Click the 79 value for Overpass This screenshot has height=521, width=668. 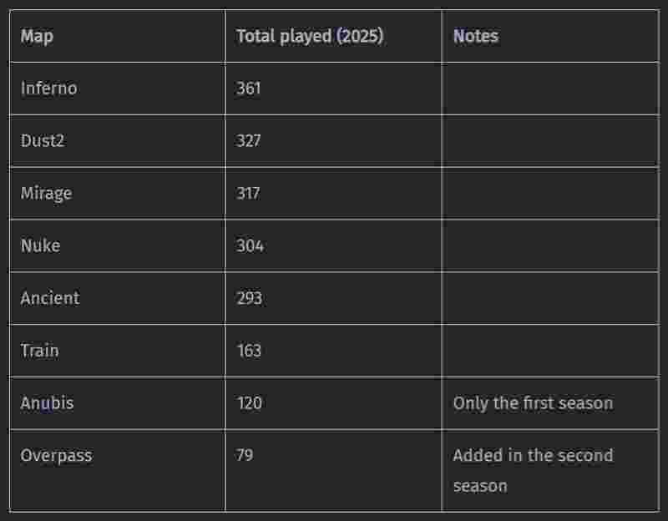[245, 456]
